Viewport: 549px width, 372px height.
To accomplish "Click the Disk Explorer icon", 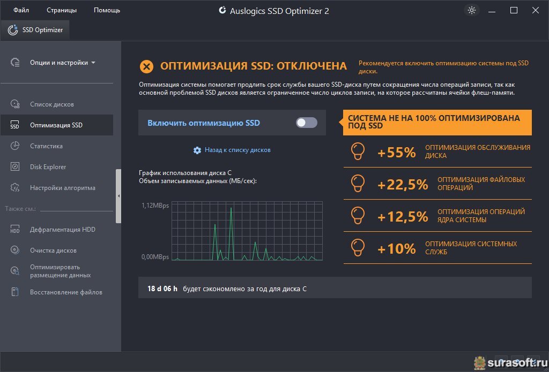I will tap(15, 167).
